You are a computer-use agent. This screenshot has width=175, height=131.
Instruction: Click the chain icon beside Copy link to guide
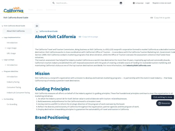point(151,18)
